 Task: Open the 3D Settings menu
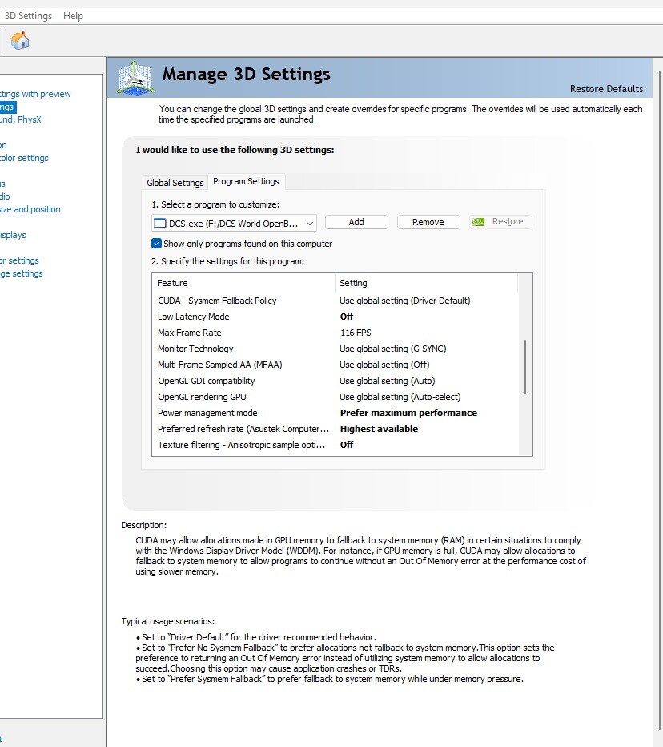28,16
